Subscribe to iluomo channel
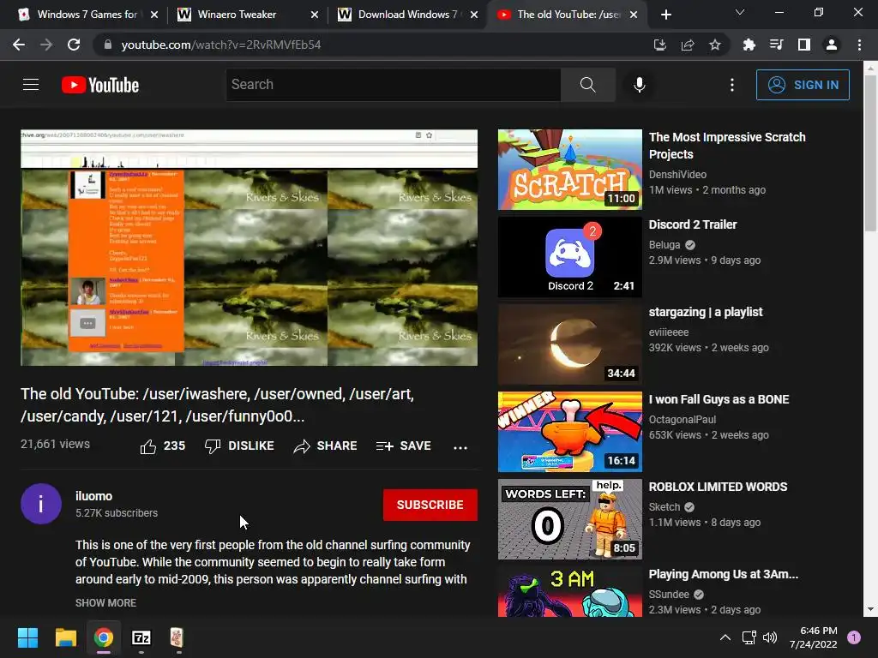878x658 pixels. pyautogui.click(x=430, y=505)
